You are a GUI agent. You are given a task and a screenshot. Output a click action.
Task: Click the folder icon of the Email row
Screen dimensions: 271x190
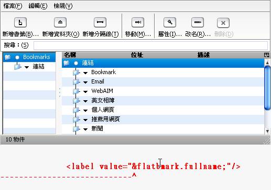point(75,81)
